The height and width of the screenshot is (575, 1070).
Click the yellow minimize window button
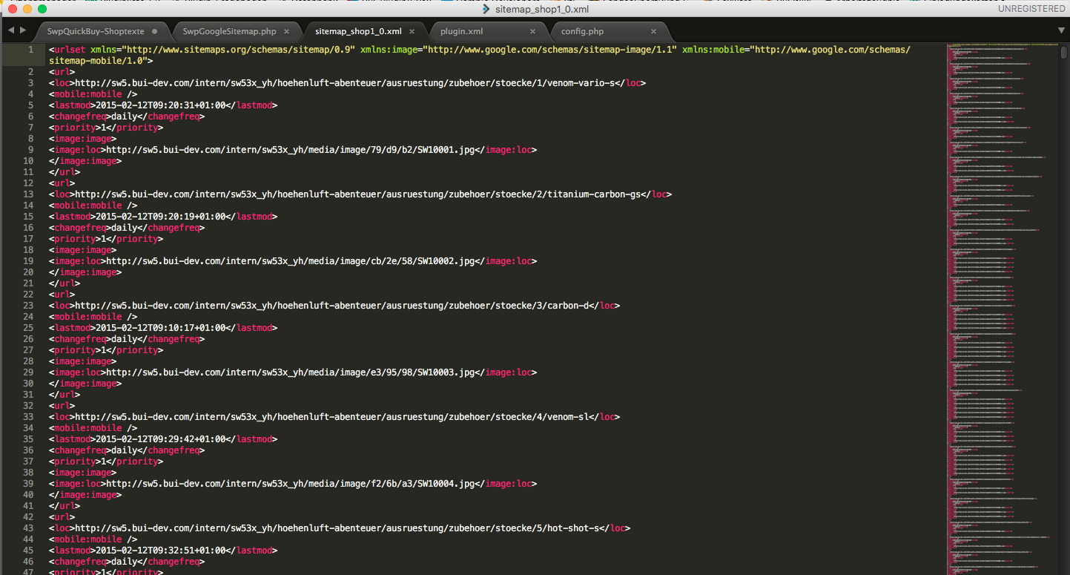[x=27, y=9]
